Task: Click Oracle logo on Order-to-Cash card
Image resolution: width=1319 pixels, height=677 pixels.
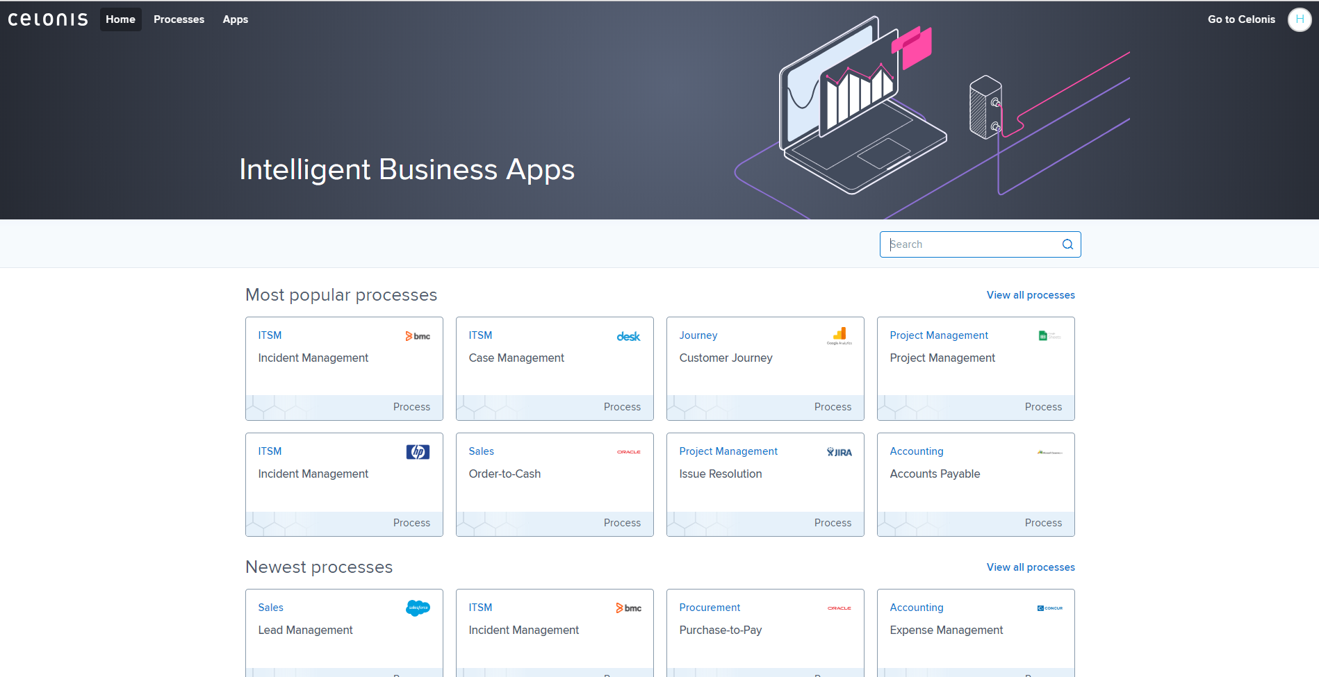Action: coord(629,452)
